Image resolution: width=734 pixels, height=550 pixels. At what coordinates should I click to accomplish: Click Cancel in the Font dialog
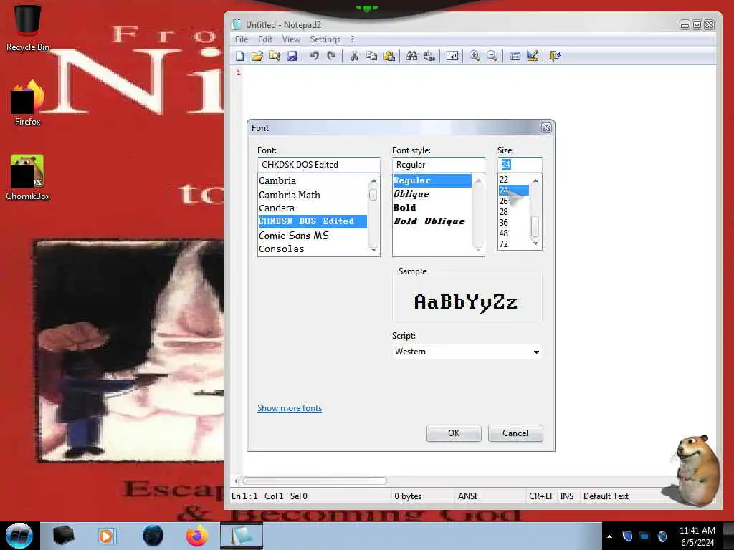tap(515, 433)
